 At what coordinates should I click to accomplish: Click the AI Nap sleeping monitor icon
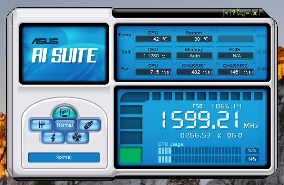tap(64, 112)
